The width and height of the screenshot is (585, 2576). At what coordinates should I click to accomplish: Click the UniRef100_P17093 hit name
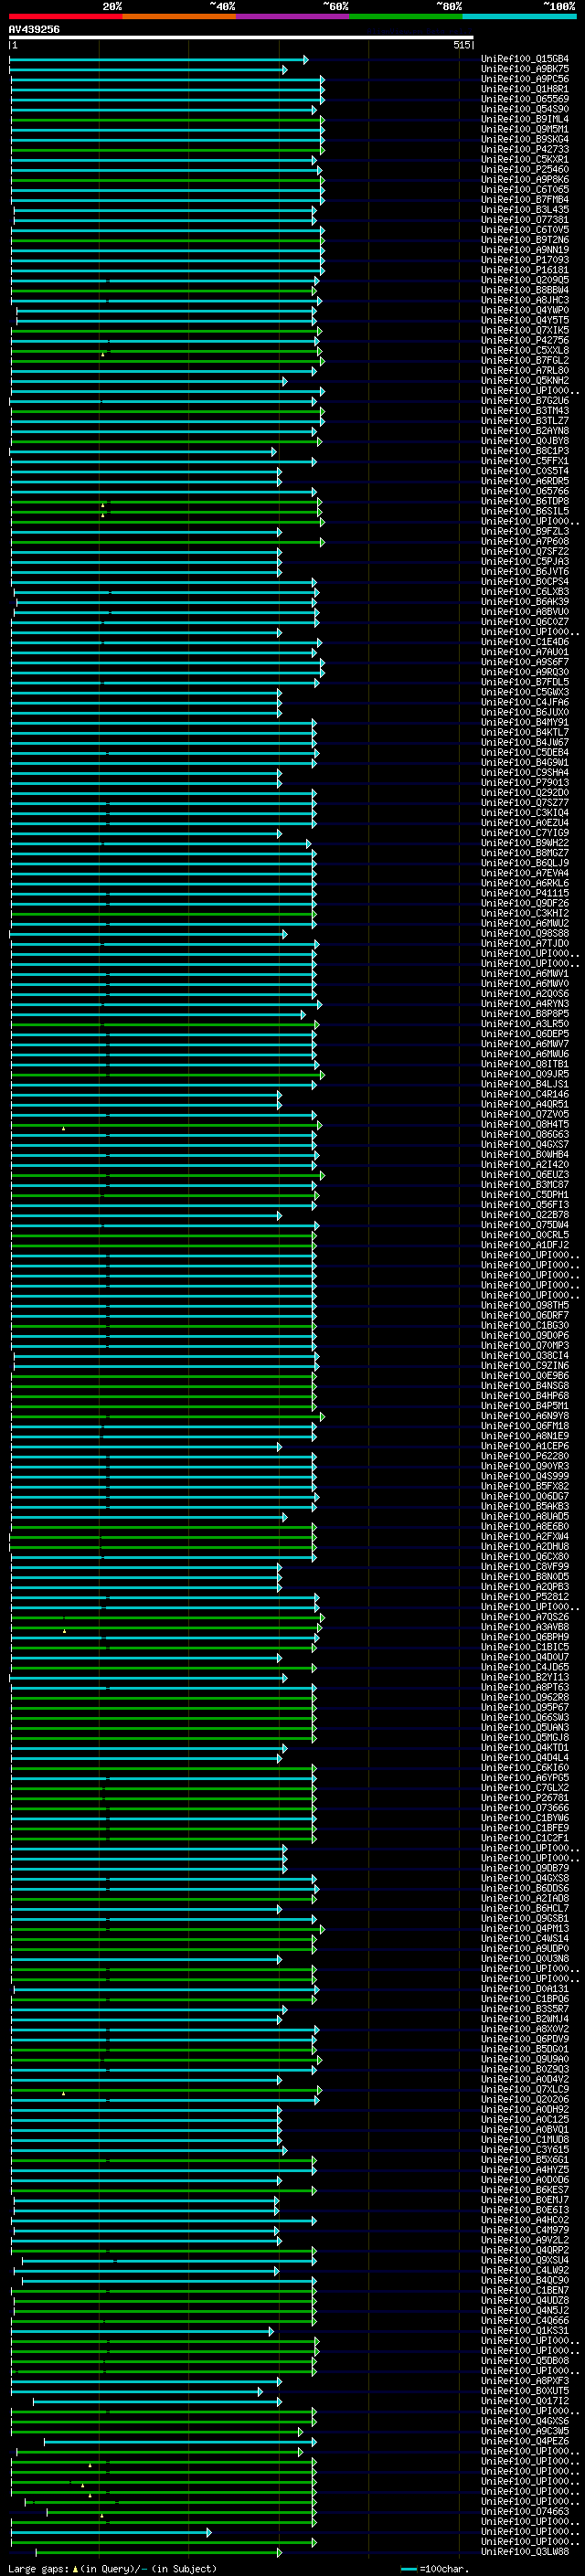click(x=525, y=259)
